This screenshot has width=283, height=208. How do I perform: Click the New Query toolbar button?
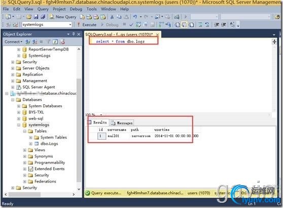click(x=63, y=17)
